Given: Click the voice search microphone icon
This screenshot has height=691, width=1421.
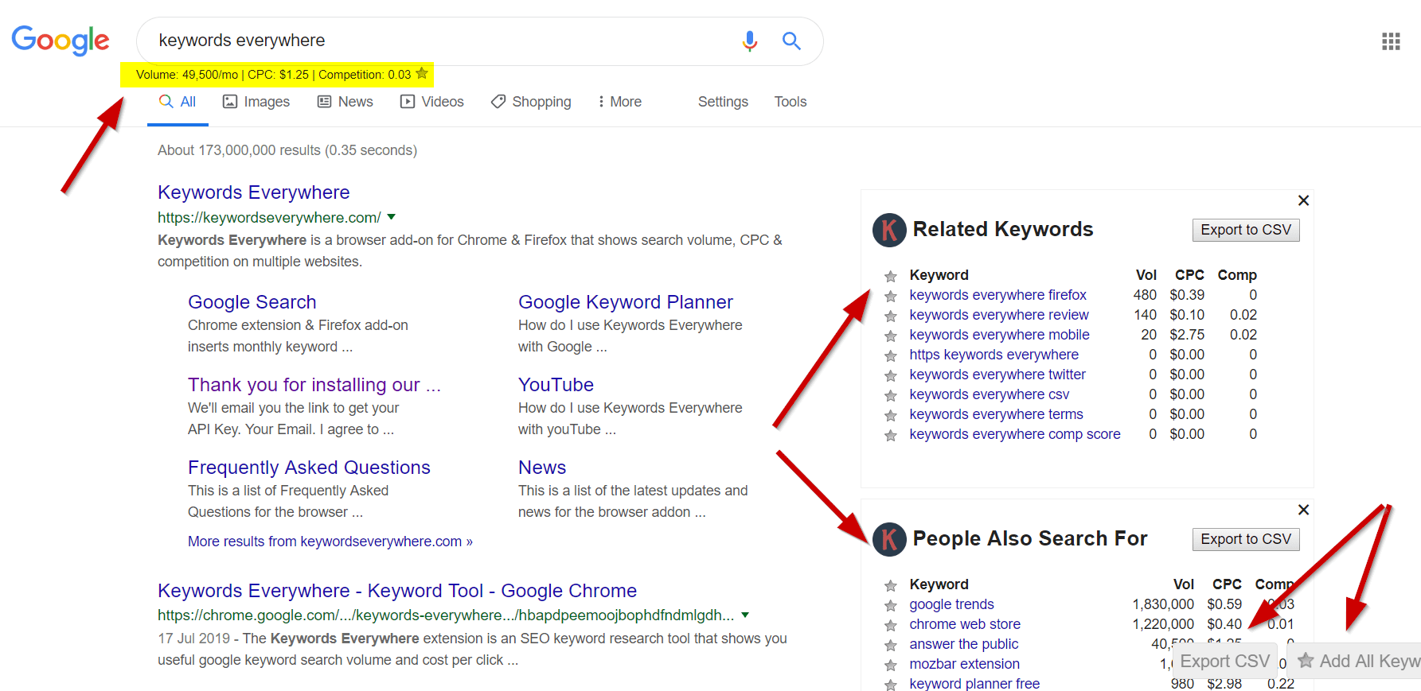Looking at the screenshot, I should tap(749, 41).
